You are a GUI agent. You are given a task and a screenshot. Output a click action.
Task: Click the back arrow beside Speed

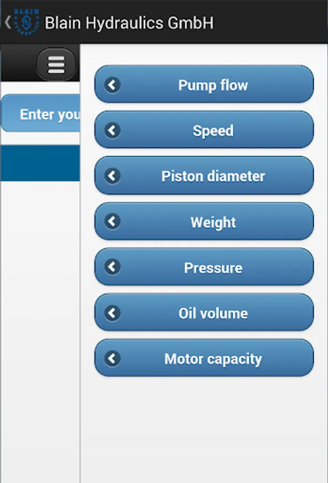pos(113,130)
